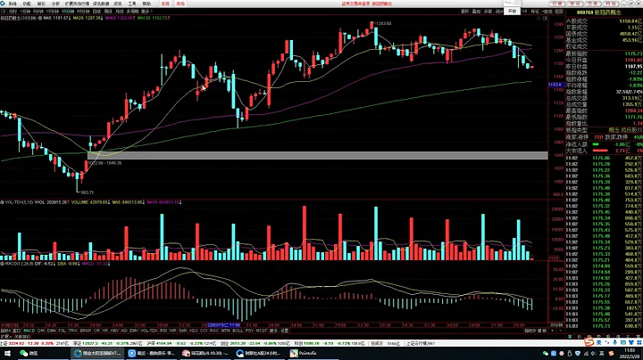Click the red 发现 button
This screenshot has width=643, height=360.
[x=165, y=4]
